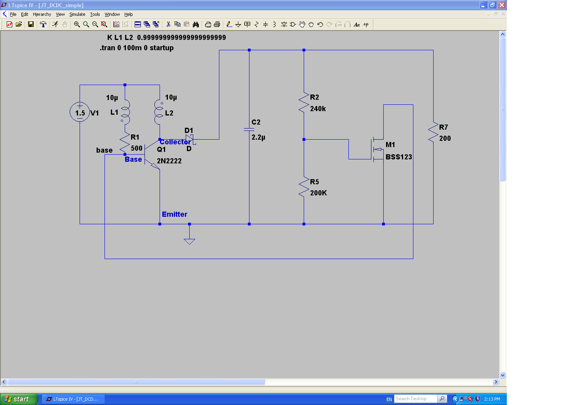Click the SPICE directive .op icon

(366, 25)
